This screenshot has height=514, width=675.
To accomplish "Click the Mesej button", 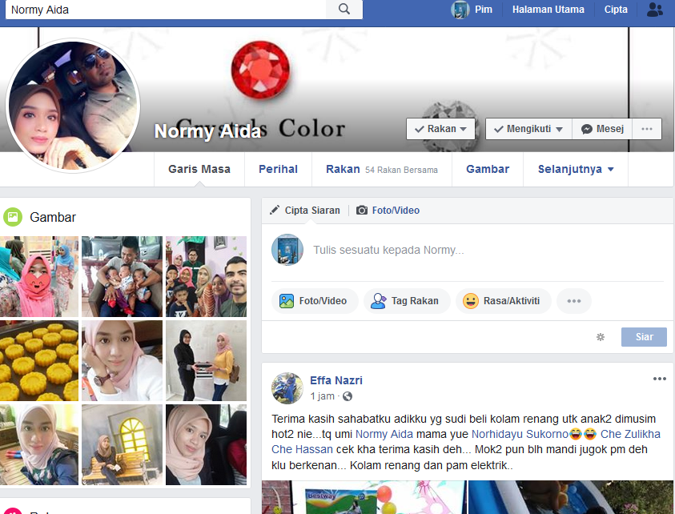I will click(x=602, y=129).
